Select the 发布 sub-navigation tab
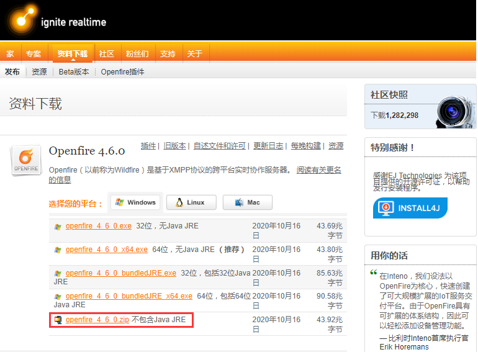The image size is (478, 352). (12, 72)
